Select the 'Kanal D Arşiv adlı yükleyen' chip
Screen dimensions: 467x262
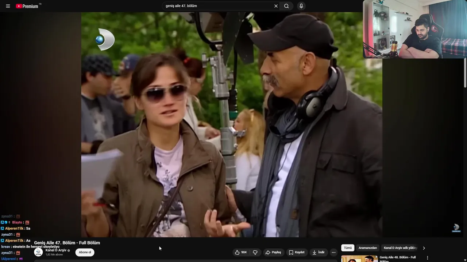click(x=400, y=248)
